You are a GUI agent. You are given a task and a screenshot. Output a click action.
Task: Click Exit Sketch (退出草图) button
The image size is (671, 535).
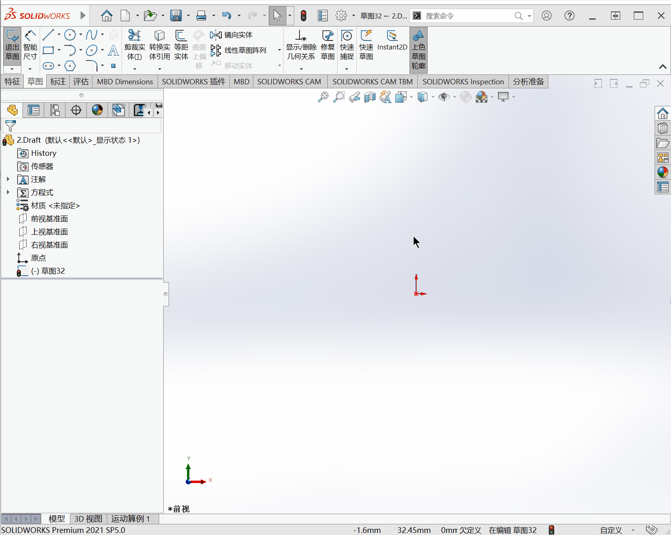[x=12, y=45]
